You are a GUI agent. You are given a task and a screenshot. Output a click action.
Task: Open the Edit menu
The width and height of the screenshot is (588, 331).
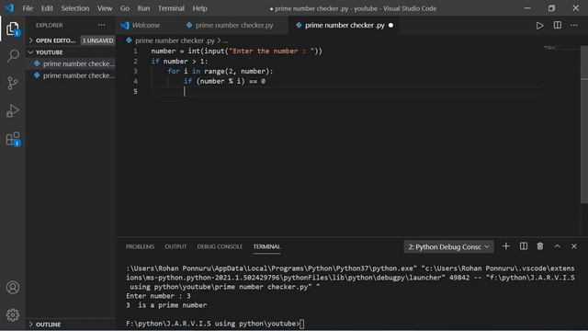click(47, 8)
